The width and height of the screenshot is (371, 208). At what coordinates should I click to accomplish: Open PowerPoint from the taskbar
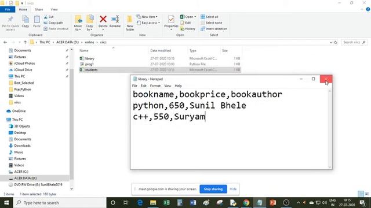pos(273,203)
